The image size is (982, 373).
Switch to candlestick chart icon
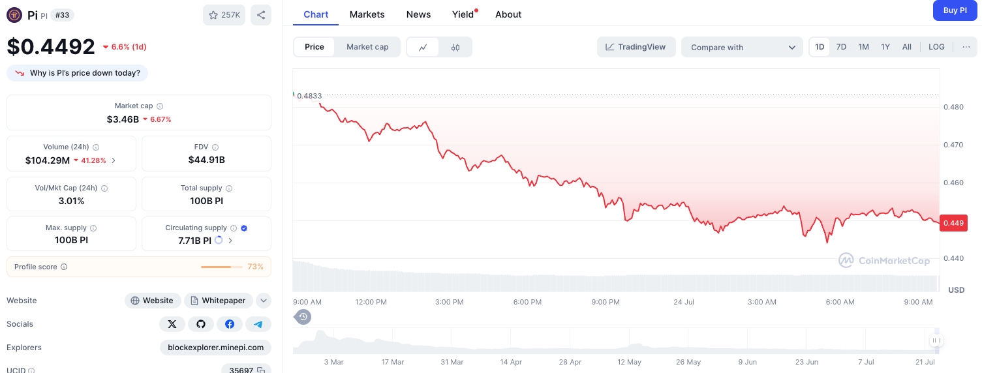(x=455, y=47)
